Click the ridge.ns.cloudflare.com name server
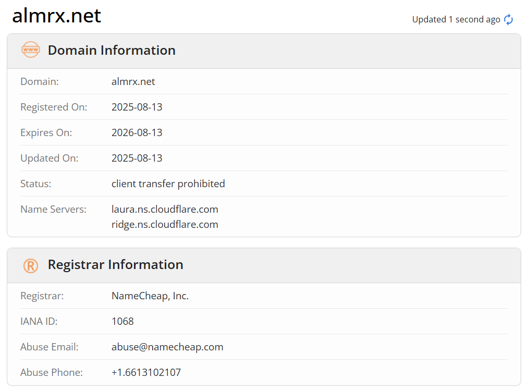 click(165, 225)
